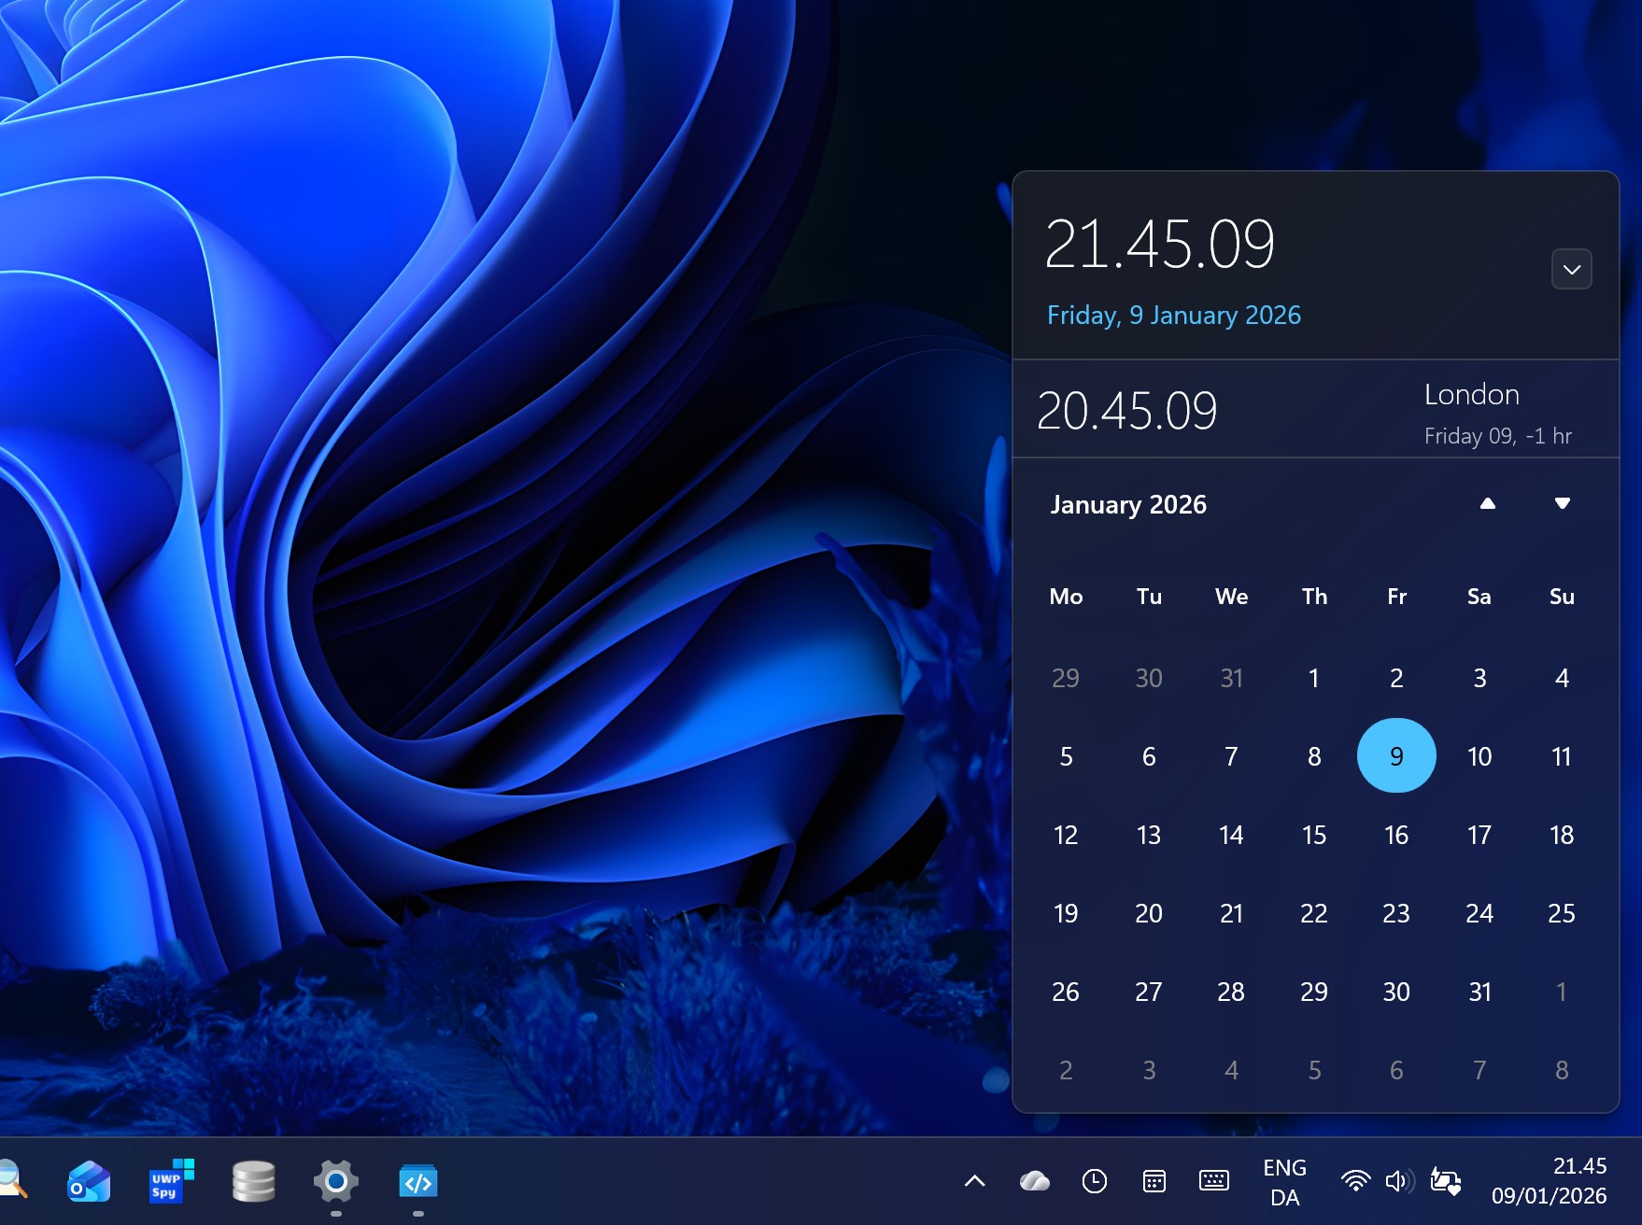Select December 31 of previous month
The image size is (1642, 1225).
click(x=1231, y=678)
